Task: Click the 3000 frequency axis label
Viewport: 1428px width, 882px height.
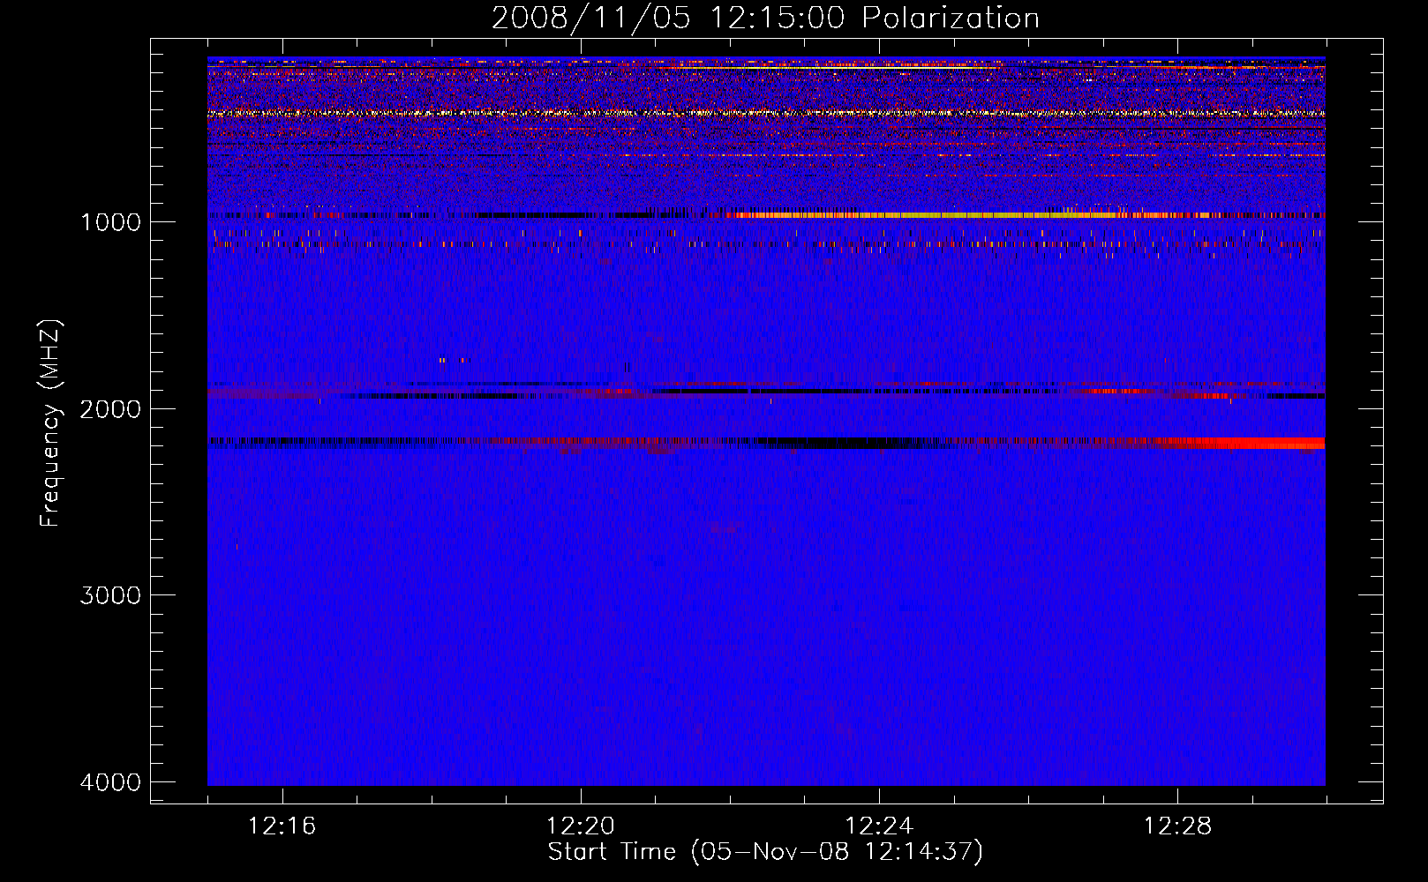Action: click(x=110, y=595)
